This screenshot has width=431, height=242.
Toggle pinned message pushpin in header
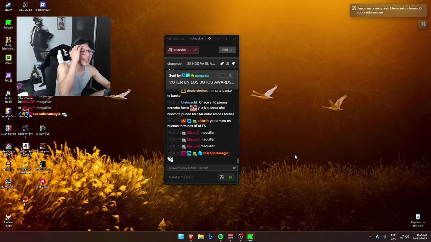(233, 64)
